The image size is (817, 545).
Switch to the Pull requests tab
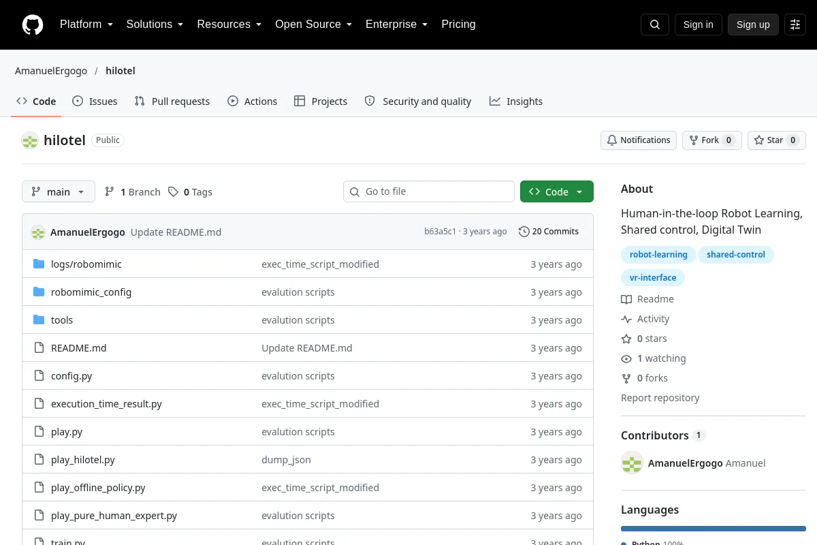point(172,102)
